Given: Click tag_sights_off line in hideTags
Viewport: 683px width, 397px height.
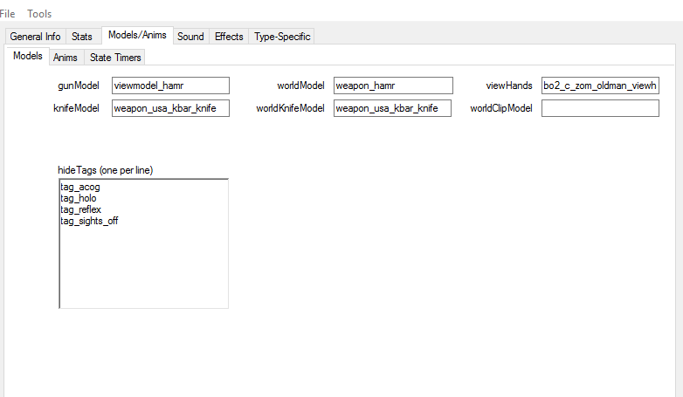Looking at the screenshot, I should [89, 221].
